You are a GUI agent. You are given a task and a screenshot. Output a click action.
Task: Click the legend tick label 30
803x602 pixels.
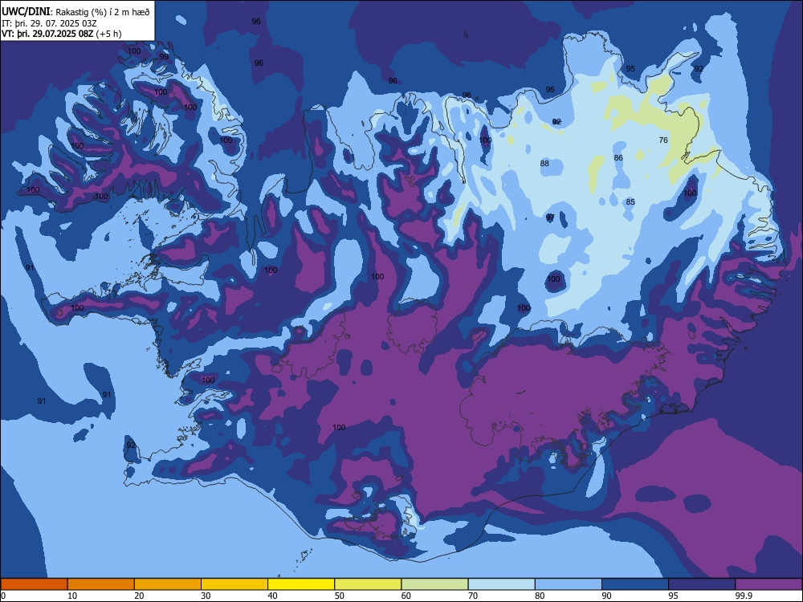coord(206,596)
